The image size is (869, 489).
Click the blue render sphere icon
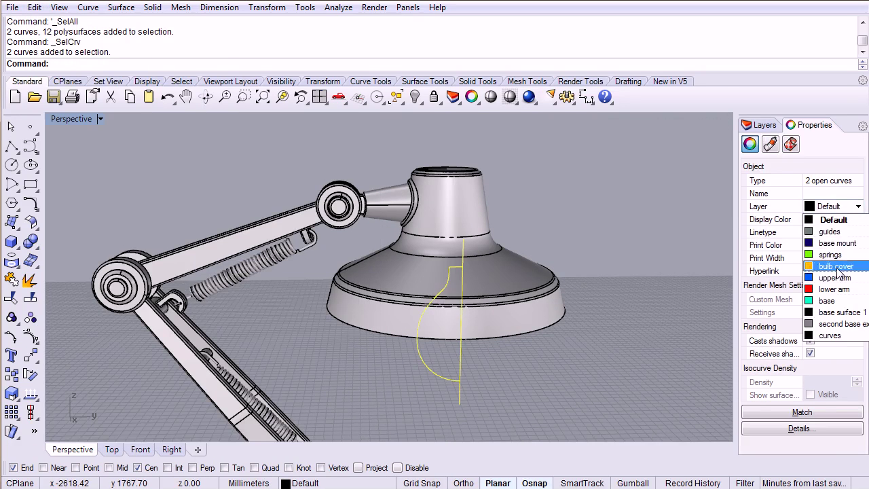click(x=529, y=97)
